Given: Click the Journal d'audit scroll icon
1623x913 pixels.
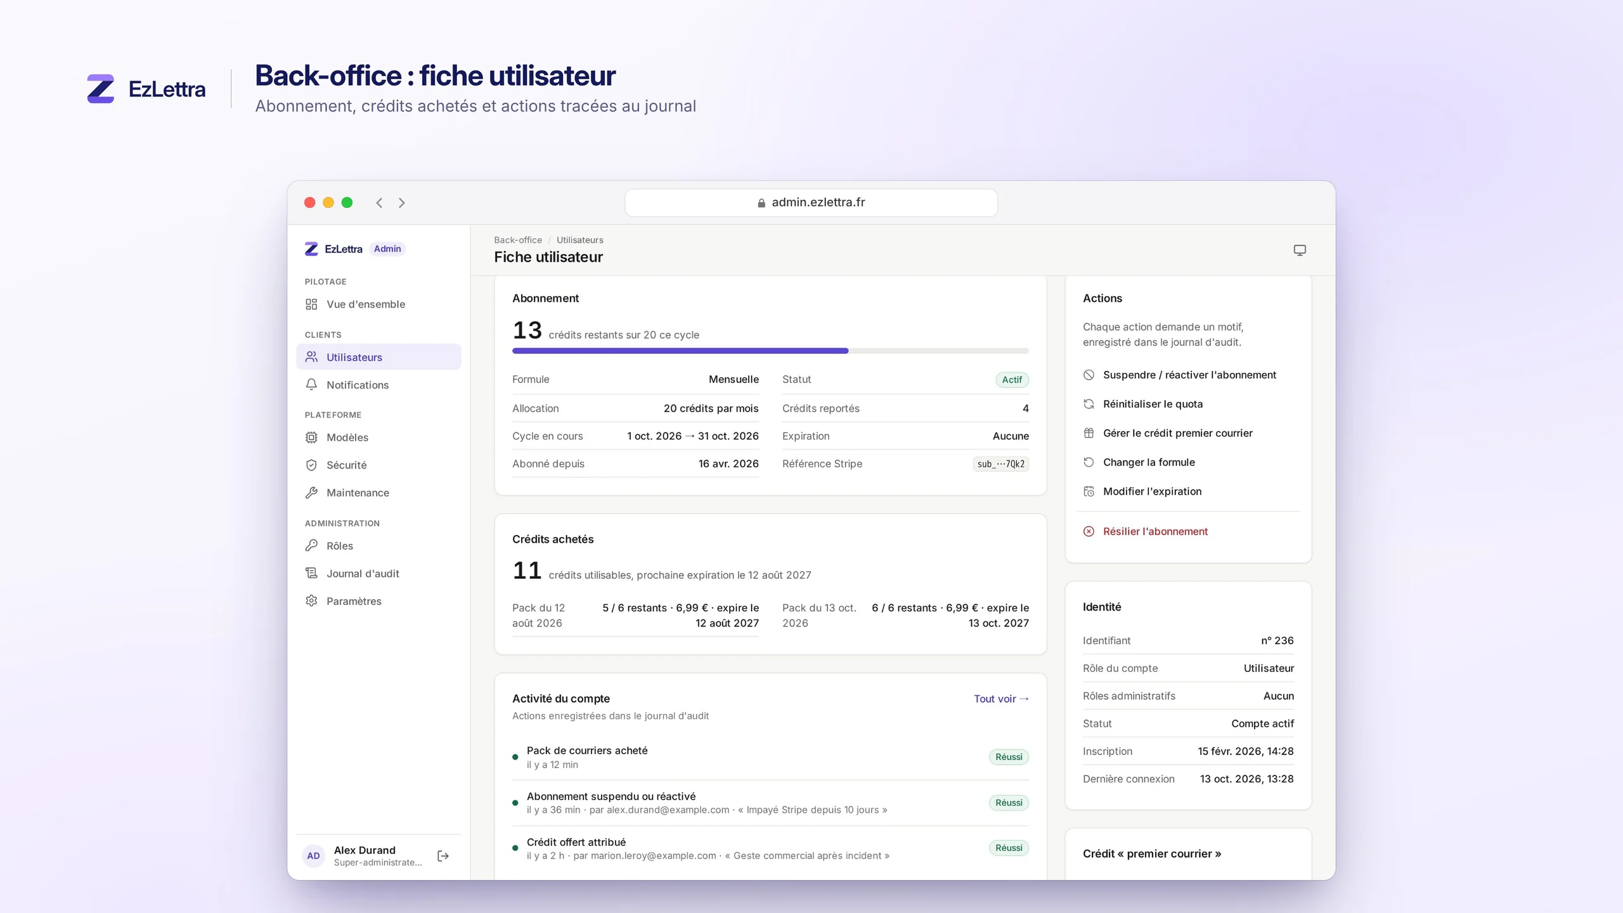Looking at the screenshot, I should point(311,573).
